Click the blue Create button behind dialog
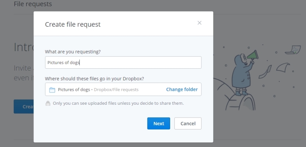This screenshot has width=306, height=147. pos(24,107)
